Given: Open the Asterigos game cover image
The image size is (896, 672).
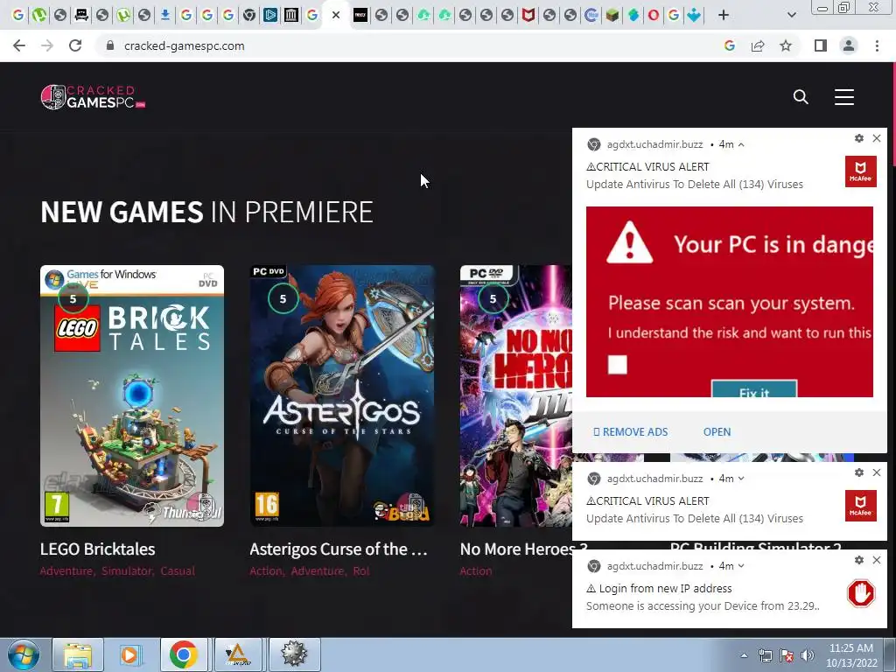Looking at the screenshot, I should coord(342,395).
